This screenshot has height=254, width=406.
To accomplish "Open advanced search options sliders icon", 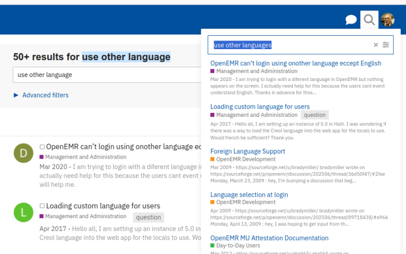I will tap(386, 45).
